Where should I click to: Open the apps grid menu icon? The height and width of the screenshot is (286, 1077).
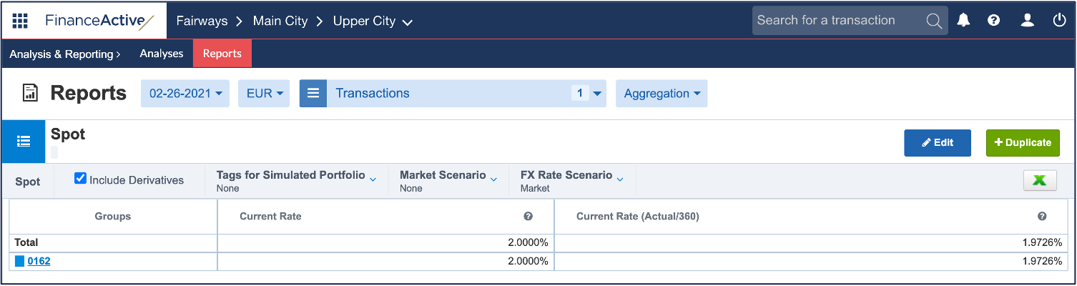(20, 21)
